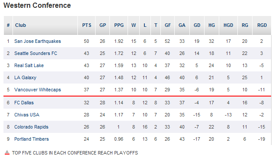
Task: Select the HGD column header
Action: point(228,25)
